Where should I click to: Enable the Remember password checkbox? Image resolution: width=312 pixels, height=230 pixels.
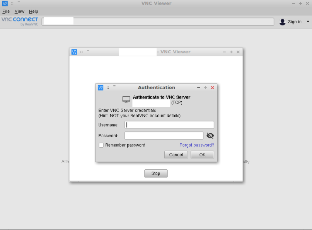(x=101, y=145)
